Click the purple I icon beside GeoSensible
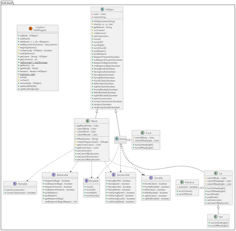 (114, 175)
